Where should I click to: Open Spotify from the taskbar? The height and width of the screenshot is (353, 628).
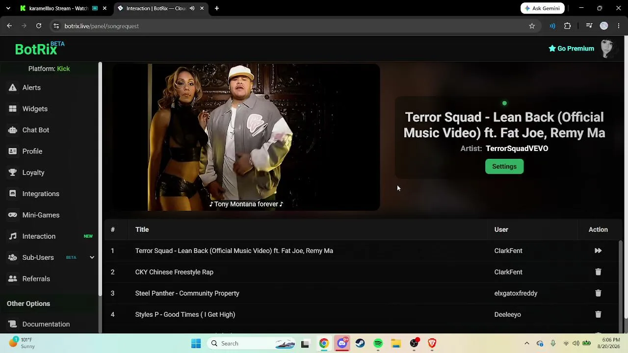[x=378, y=343]
